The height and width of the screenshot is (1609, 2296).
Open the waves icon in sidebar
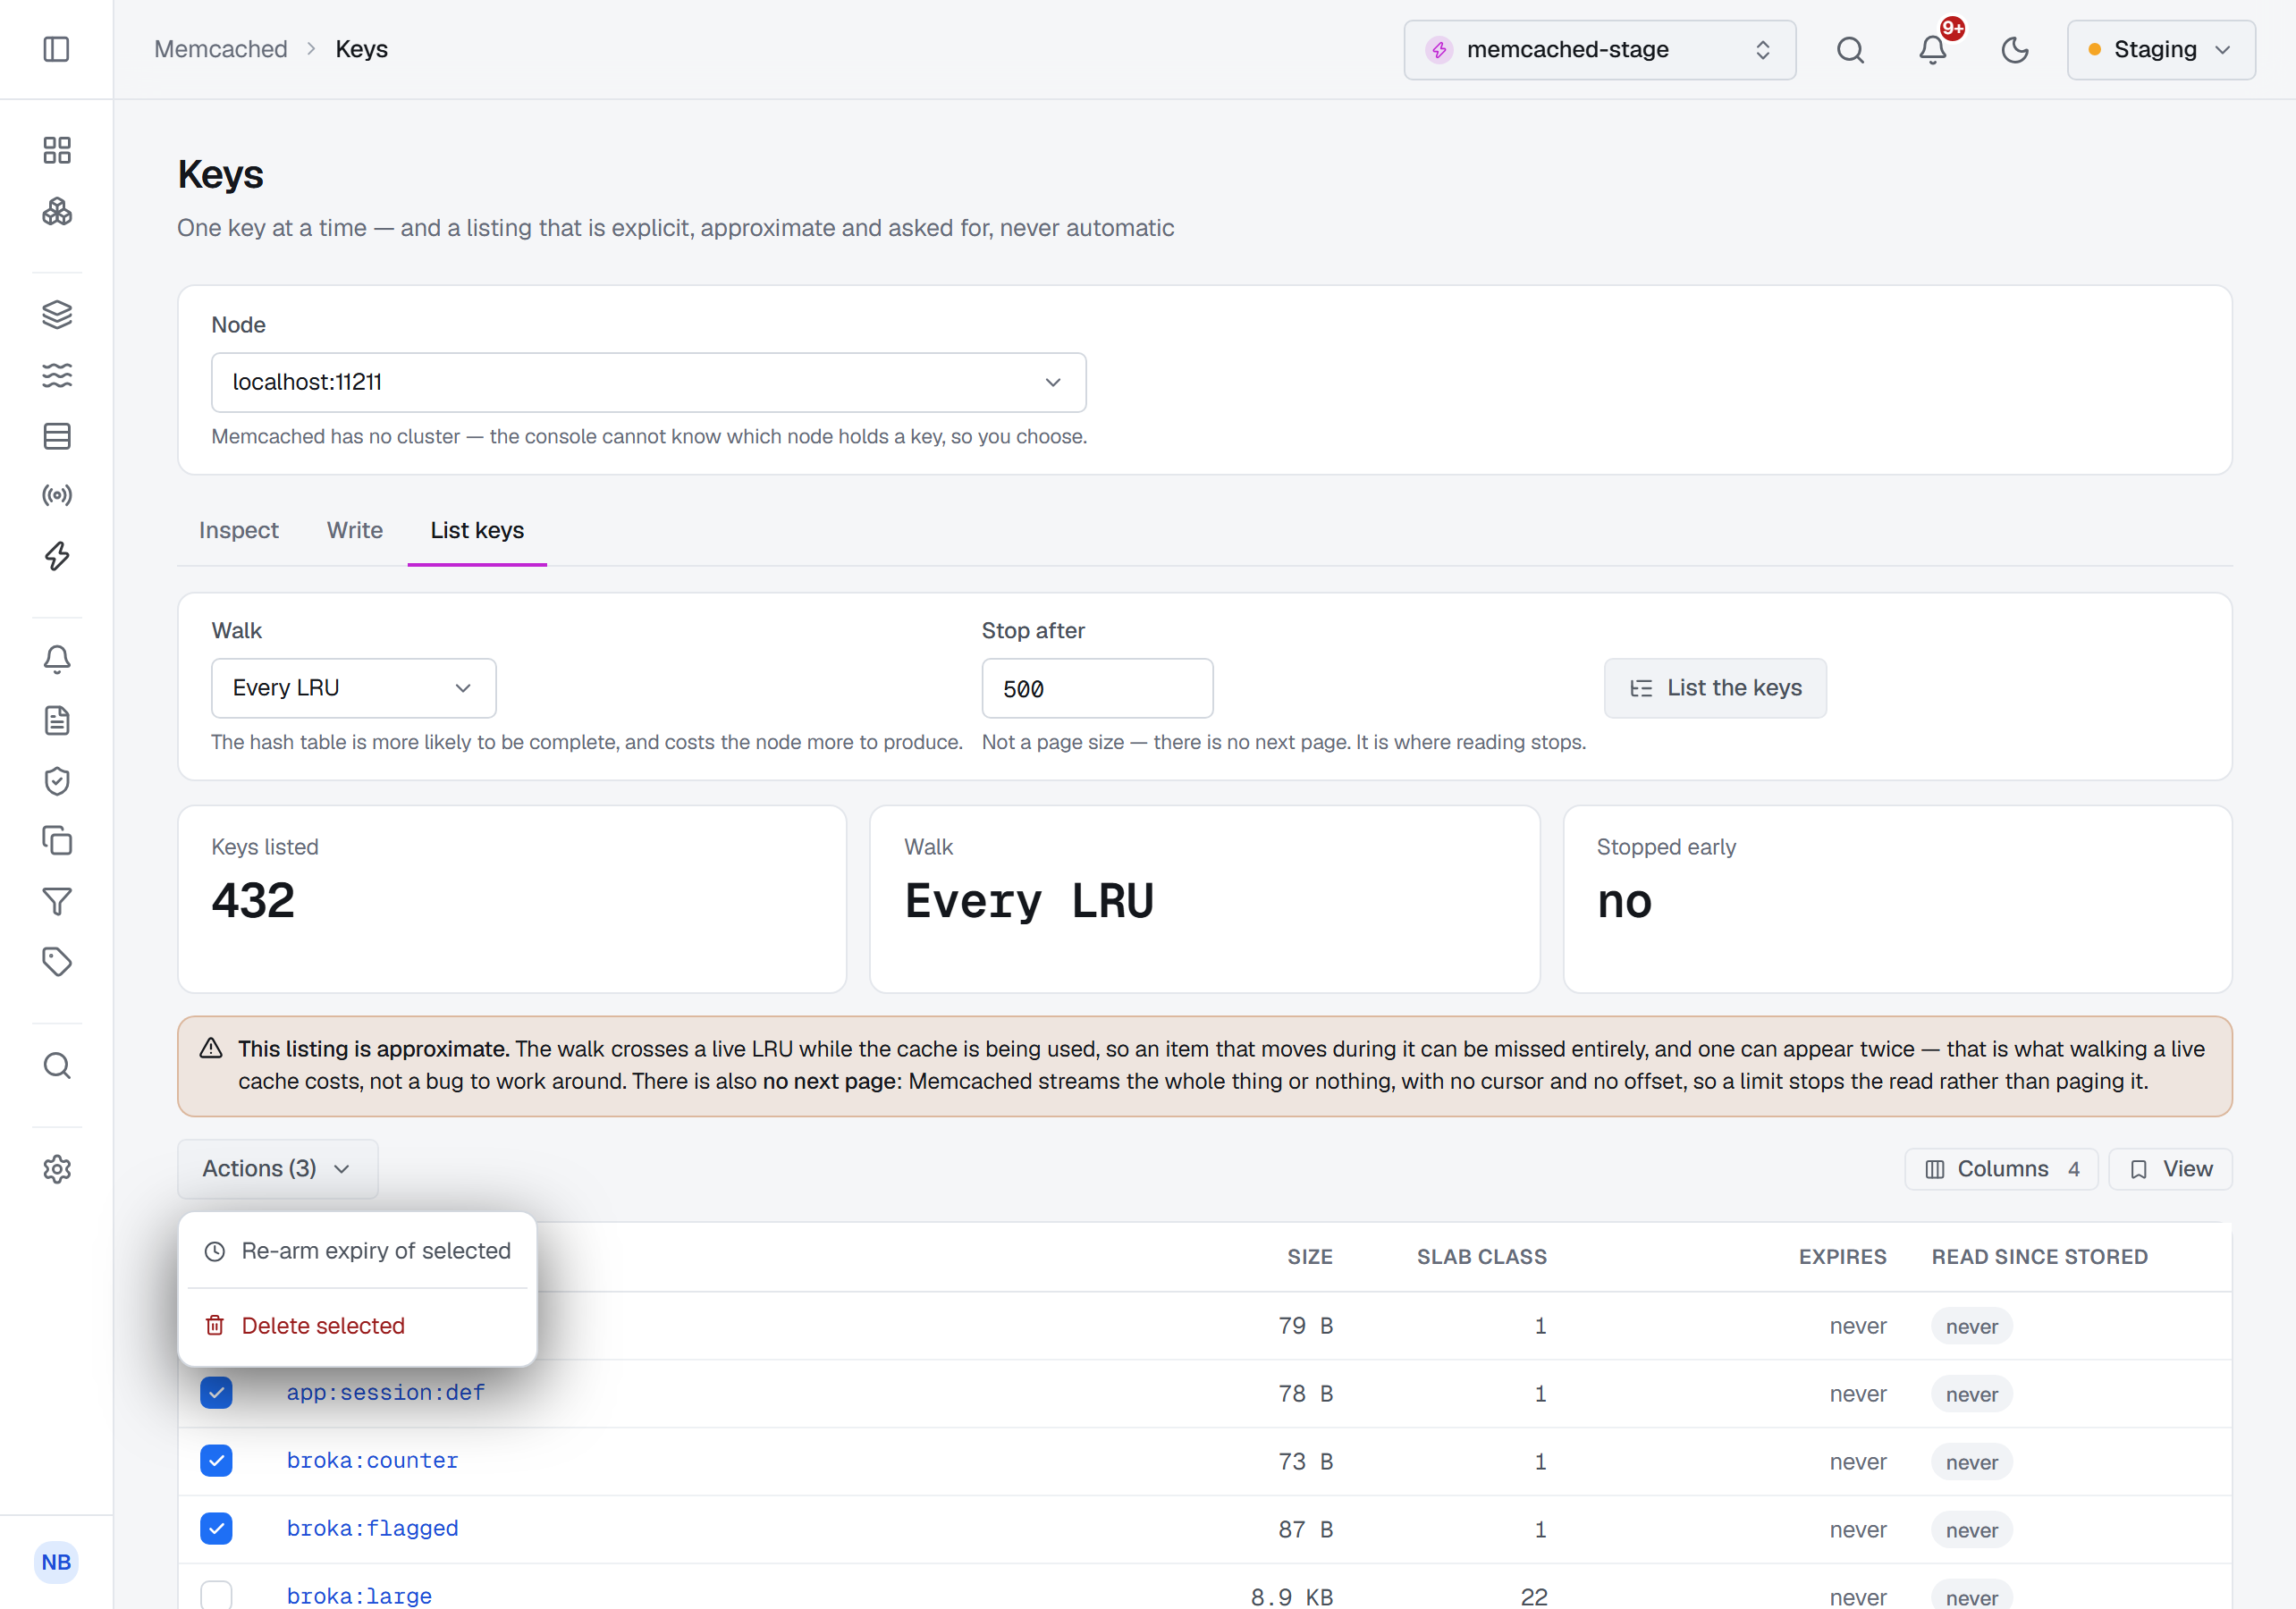57,375
